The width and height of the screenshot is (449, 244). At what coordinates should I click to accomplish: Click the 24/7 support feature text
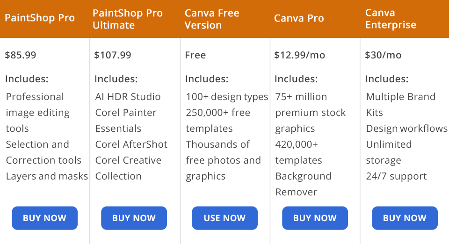click(396, 176)
